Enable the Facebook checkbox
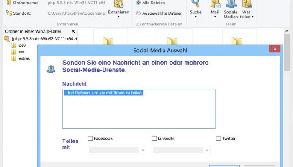 pyautogui.click(x=90, y=138)
